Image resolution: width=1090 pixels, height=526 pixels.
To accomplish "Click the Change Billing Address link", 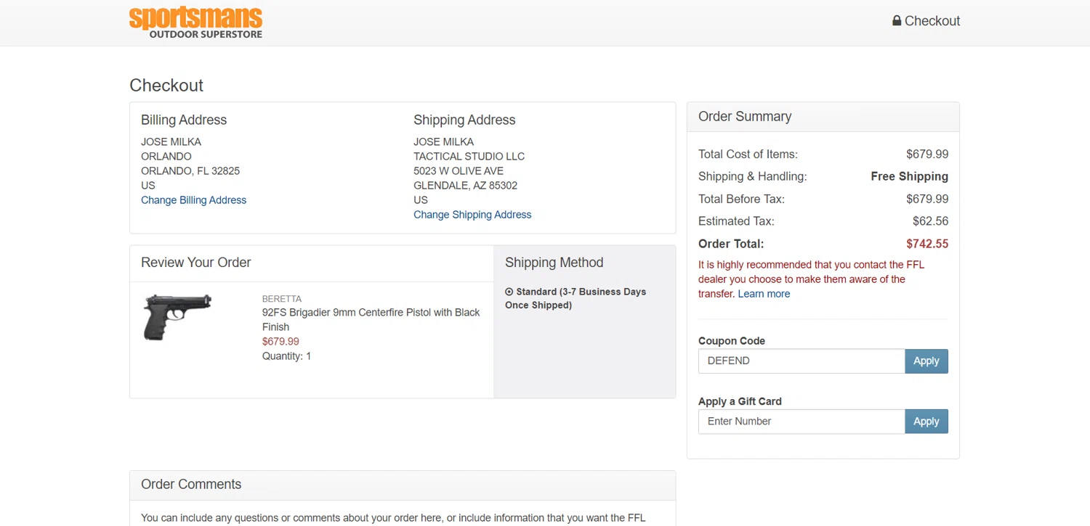I will 193,200.
